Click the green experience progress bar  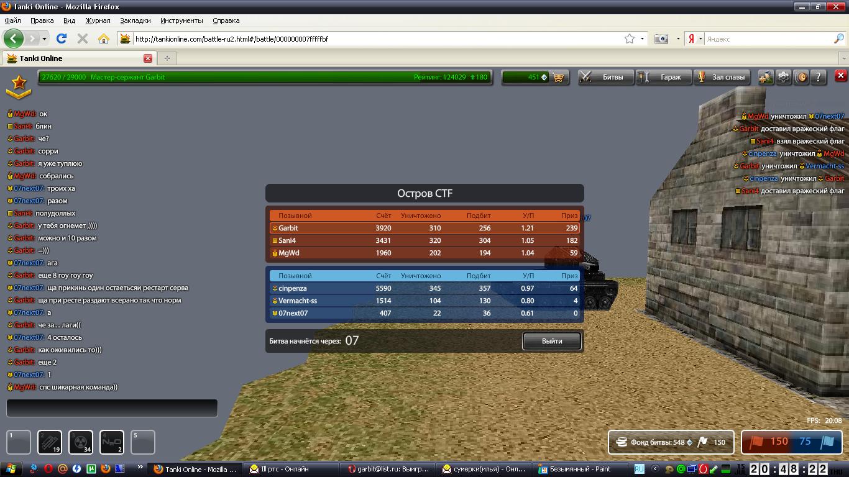265,77
